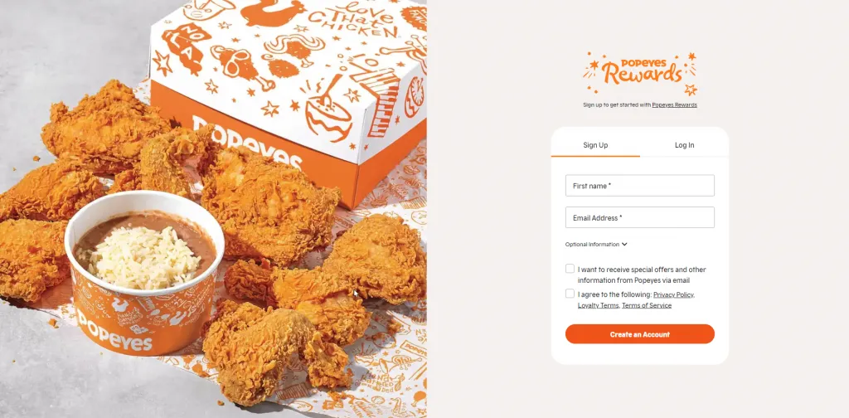Viewport: 849px width, 418px height.
Task: Focus the Email Address input field
Action: coord(640,217)
